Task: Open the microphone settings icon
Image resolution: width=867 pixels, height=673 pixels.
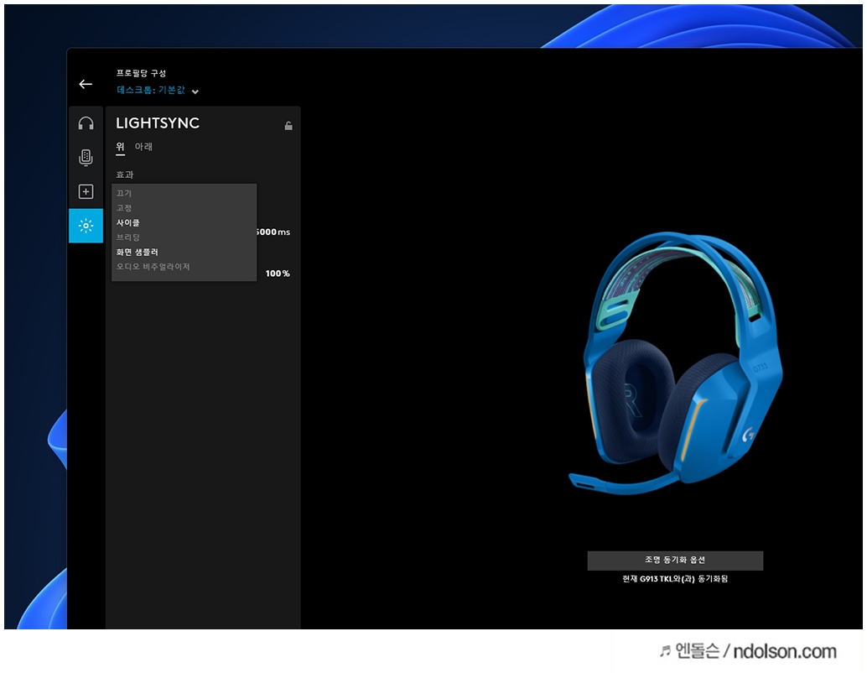Action: pyautogui.click(x=86, y=158)
